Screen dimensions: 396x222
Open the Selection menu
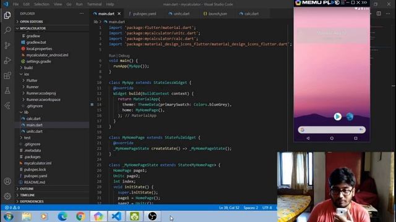tap(41, 4)
